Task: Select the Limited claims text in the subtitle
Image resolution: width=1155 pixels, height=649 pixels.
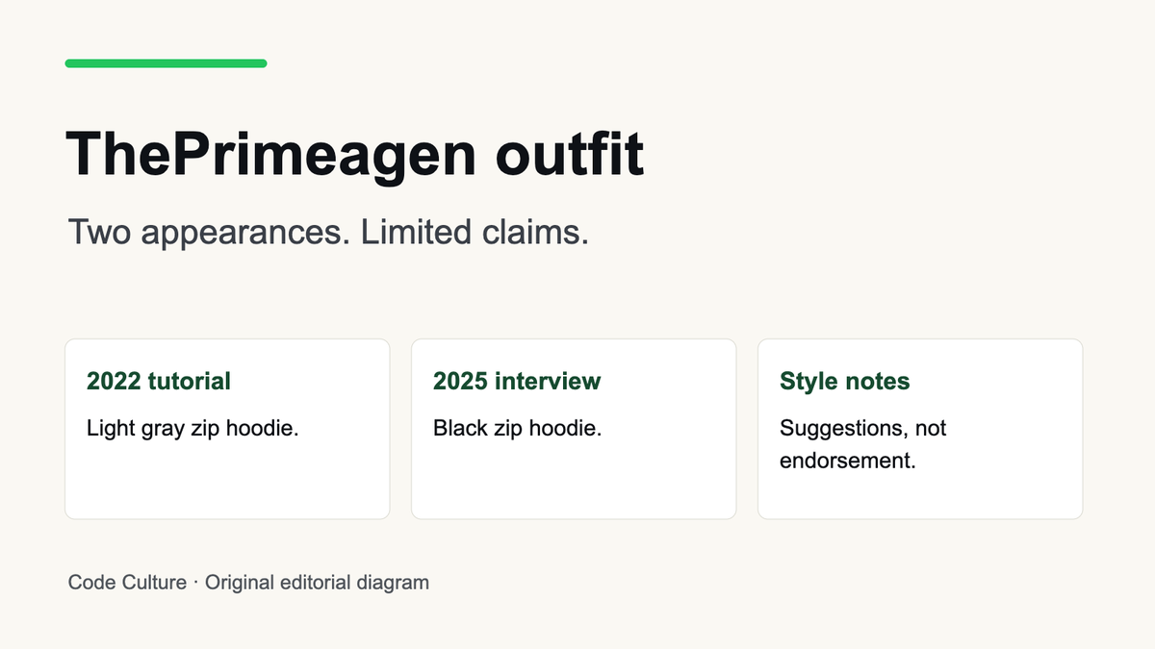Action: click(x=475, y=232)
